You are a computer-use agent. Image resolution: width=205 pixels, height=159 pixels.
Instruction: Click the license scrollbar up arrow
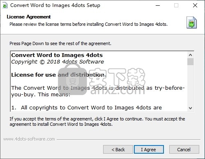(190, 55)
